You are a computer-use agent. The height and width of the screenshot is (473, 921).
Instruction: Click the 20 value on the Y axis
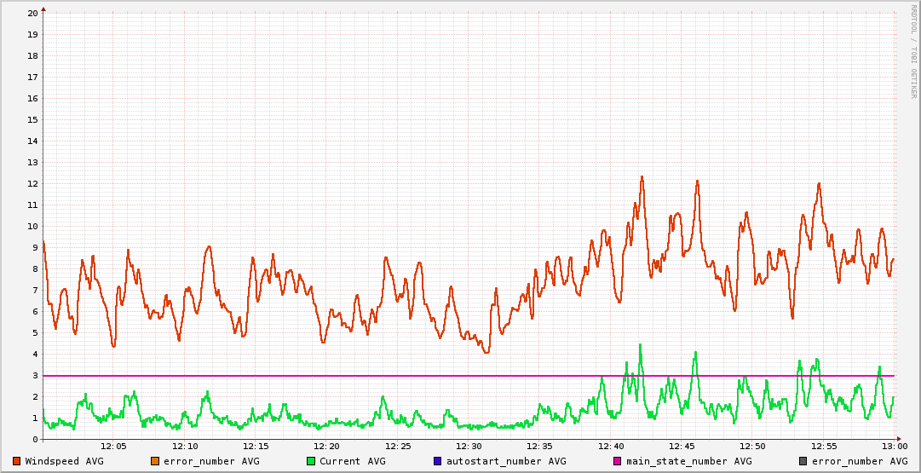pos(32,14)
